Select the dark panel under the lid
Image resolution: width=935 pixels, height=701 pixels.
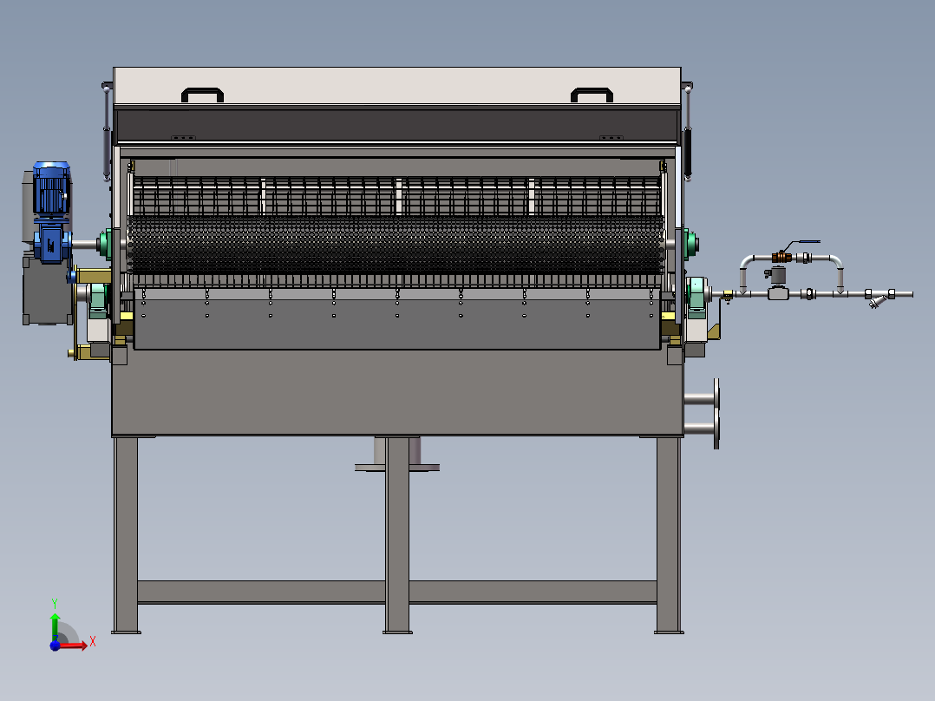point(396,125)
